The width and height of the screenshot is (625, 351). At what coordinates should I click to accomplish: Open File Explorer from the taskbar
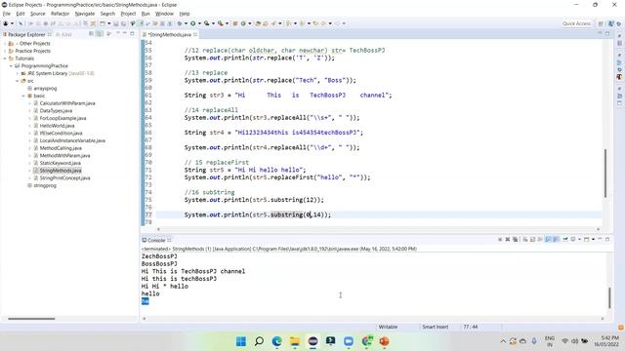coord(295,341)
